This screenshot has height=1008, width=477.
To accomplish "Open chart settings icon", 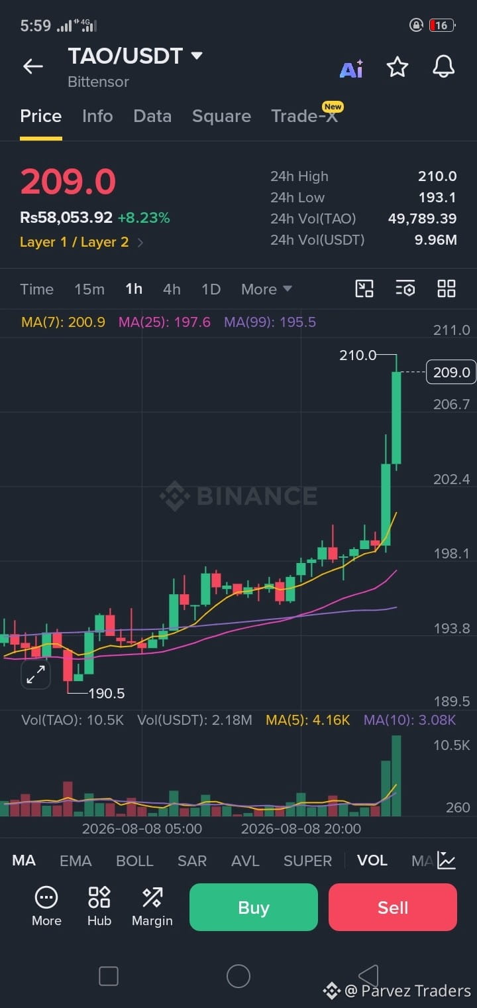I will (x=405, y=288).
